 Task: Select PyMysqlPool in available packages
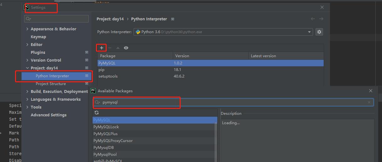[153, 154]
